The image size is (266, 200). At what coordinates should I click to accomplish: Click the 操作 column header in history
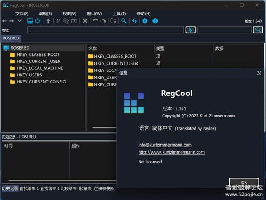pos(76,146)
